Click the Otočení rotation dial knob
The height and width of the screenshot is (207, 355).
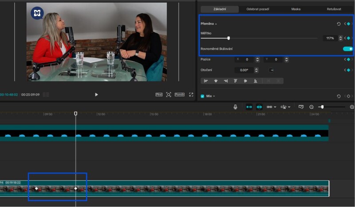pos(271,70)
